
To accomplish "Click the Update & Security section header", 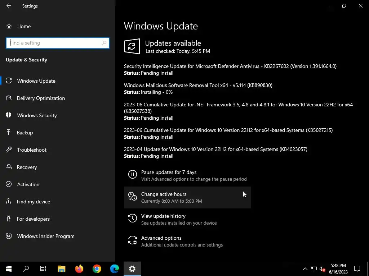I will click(x=27, y=60).
